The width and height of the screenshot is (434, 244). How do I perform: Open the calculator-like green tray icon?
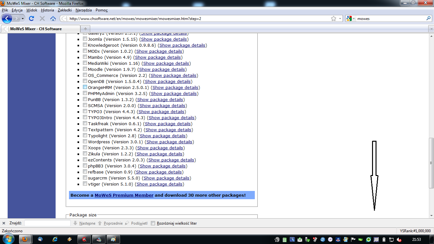[285, 240]
